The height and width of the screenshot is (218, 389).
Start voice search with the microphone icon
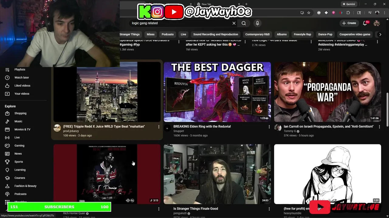pos(257,23)
